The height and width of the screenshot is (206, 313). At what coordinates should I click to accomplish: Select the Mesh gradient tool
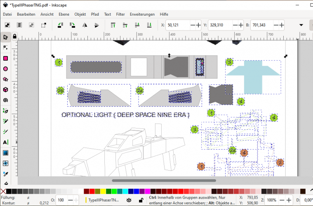(x=5, y=163)
